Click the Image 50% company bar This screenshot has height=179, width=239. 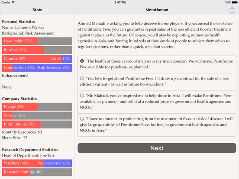coord(37,106)
